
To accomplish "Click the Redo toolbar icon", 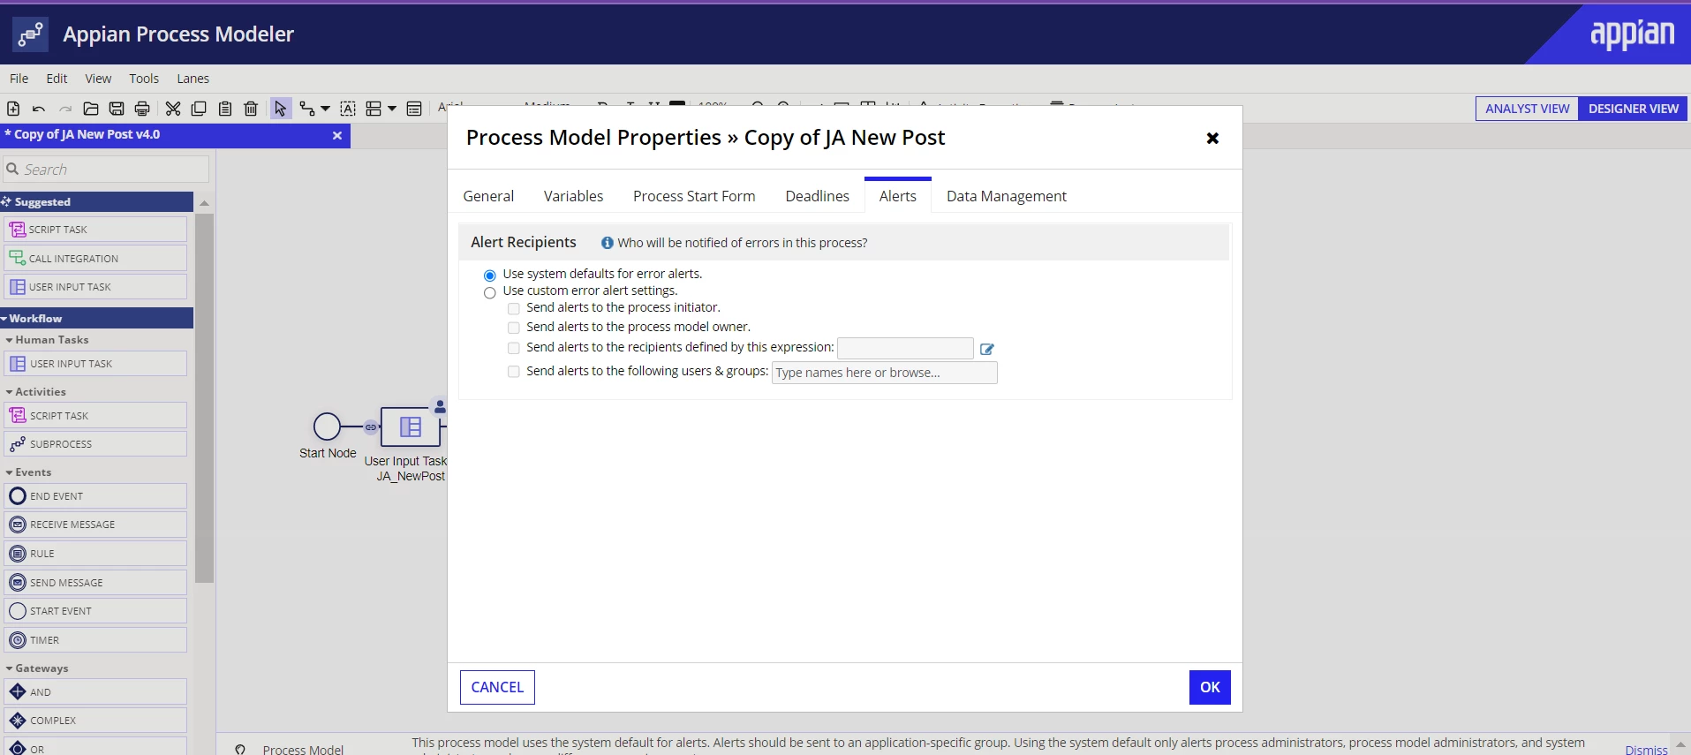I will click(64, 109).
